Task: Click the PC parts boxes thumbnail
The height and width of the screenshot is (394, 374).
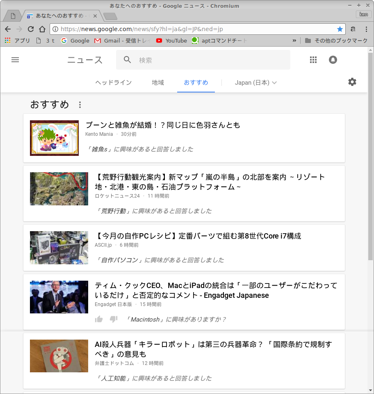Action: (x=59, y=248)
